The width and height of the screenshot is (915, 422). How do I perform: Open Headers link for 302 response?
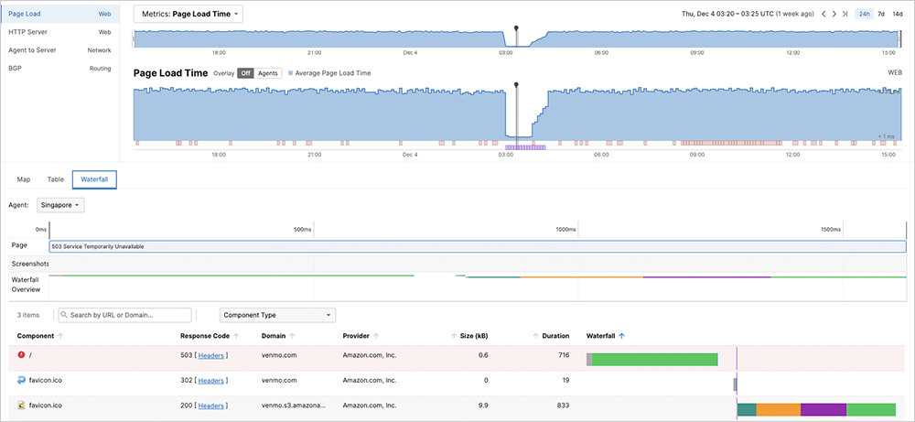click(210, 380)
